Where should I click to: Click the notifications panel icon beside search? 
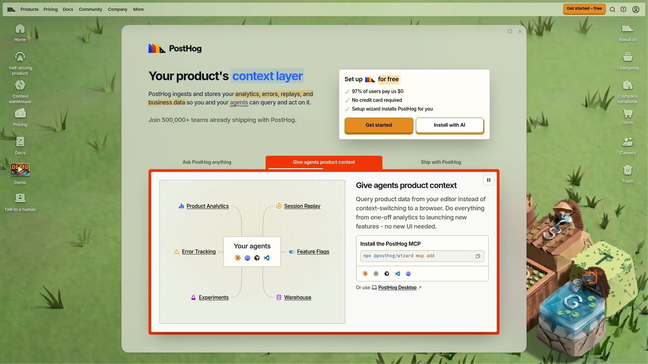tap(624, 9)
